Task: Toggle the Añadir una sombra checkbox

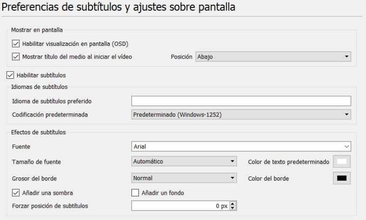Action: tap(15, 192)
